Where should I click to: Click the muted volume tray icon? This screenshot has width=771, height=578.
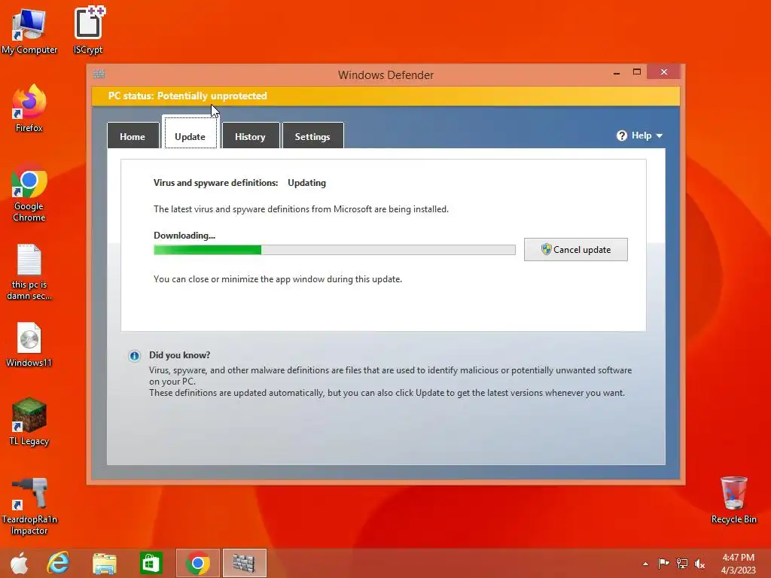point(699,563)
